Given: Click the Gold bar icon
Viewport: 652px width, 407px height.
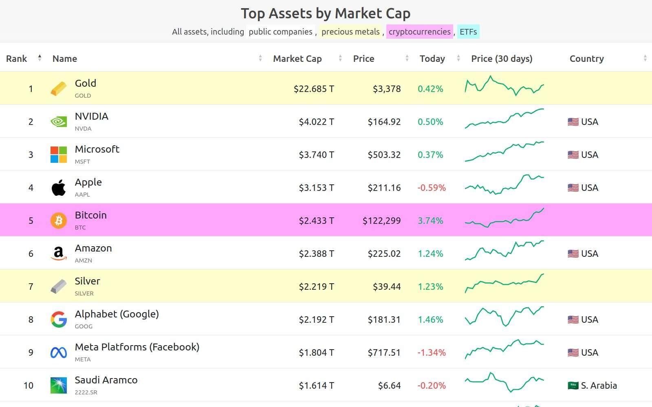Looking at the screenshot, I should pyautogui.click(x=59, y=89).
